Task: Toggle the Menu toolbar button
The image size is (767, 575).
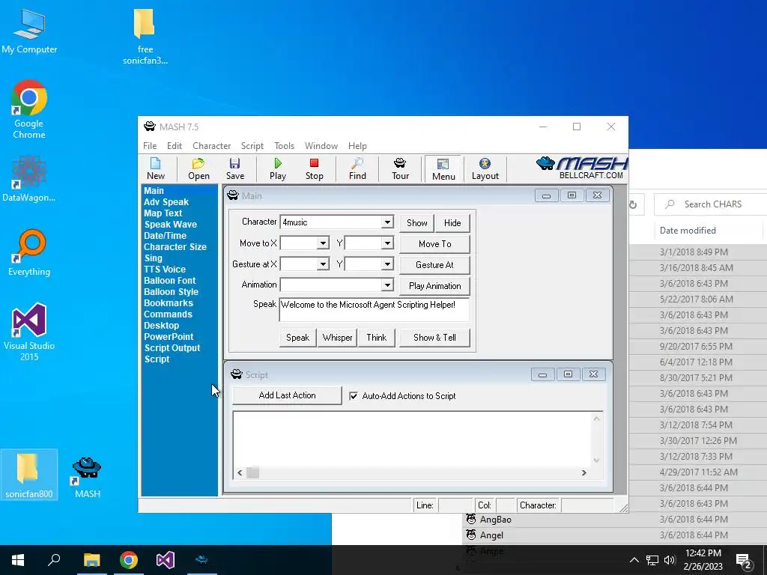Action: point(443,169)
